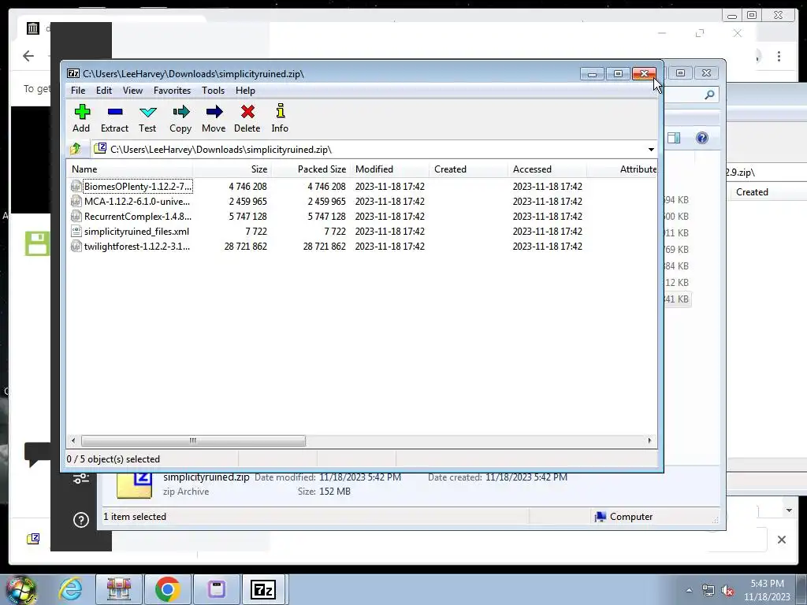
Task: Open Internet Explorer from taskbar
Action: [x=71, y=589]
